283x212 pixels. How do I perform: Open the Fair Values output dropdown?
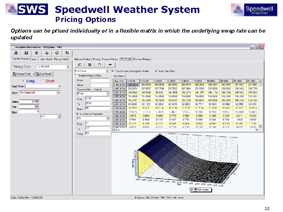pos(107,71)
